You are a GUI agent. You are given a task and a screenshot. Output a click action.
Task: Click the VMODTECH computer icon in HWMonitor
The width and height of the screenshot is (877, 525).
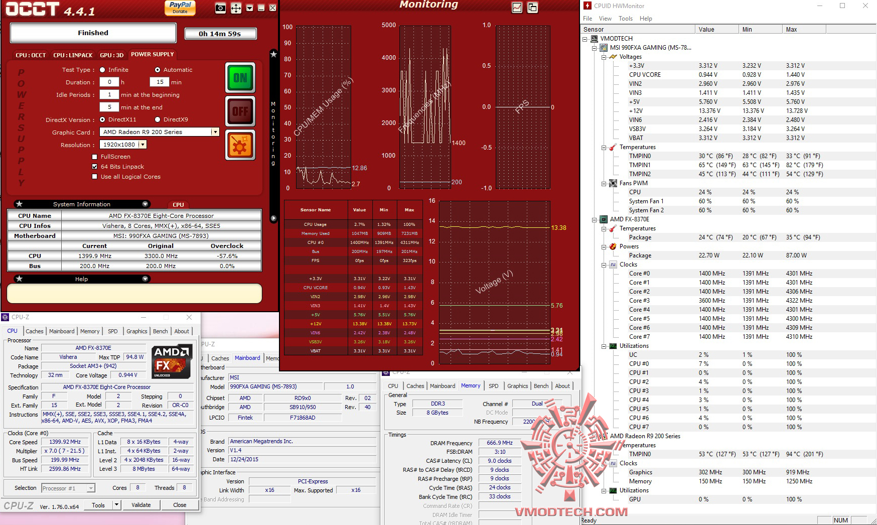click(x=595, y=39)
